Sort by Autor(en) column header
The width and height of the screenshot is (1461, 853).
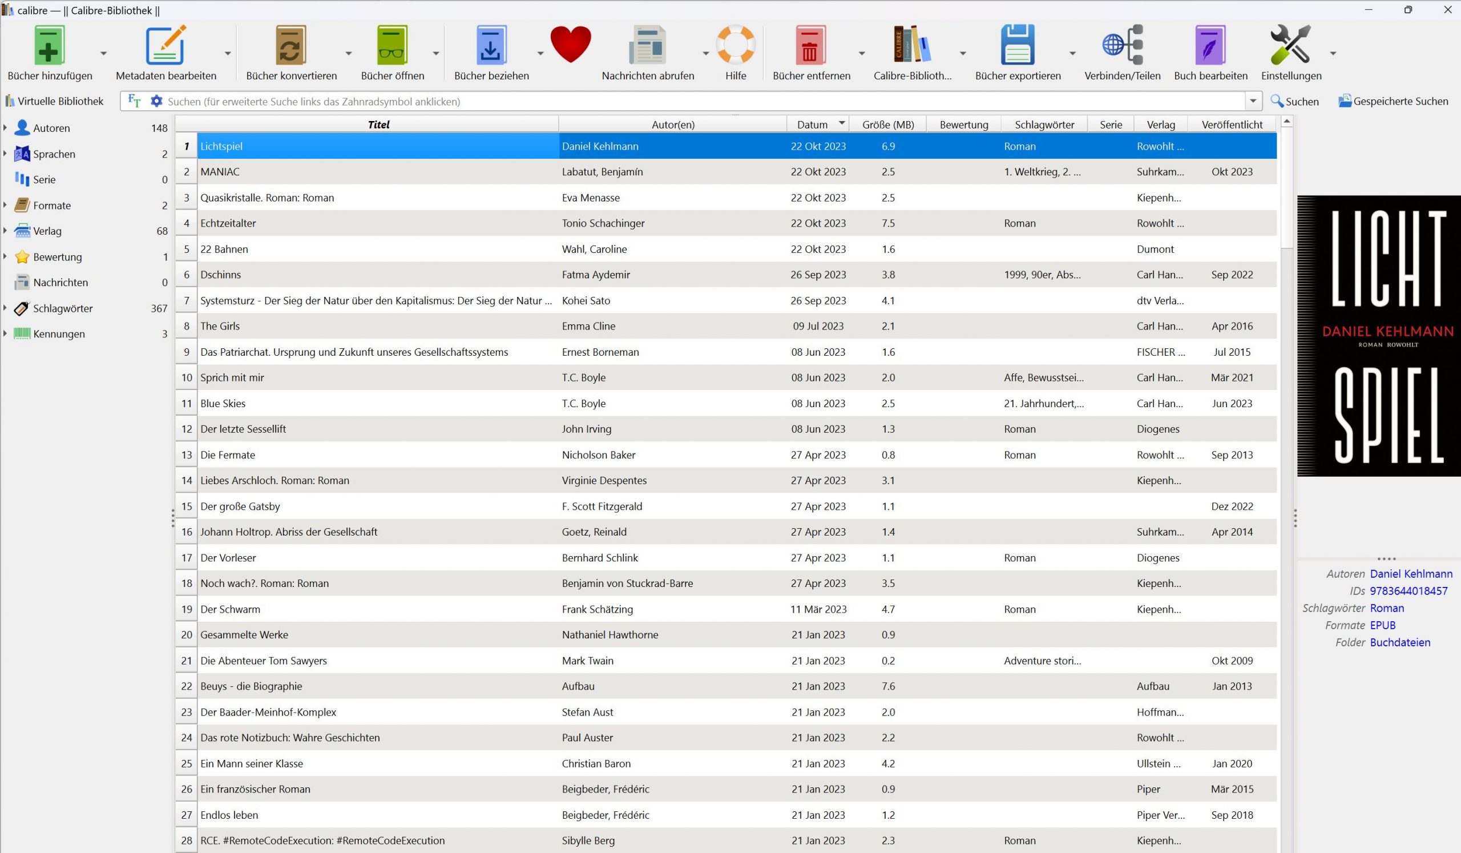pos(672,124)
